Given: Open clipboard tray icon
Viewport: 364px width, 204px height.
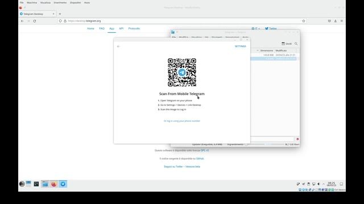Looking at the screenshot, I should pos(308,184).
